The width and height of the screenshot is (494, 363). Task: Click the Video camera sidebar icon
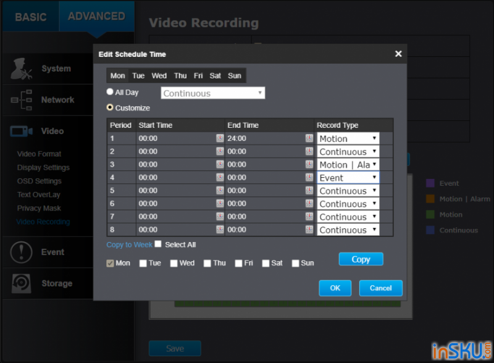click(x=21, y=131)
